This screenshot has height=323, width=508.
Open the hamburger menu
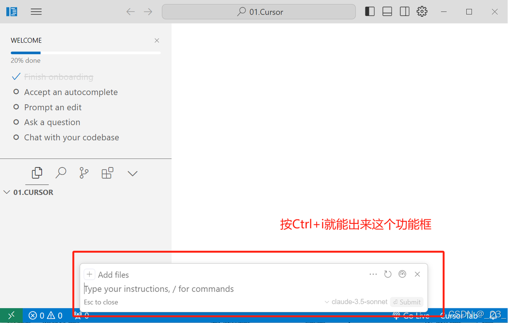[36, 11]
